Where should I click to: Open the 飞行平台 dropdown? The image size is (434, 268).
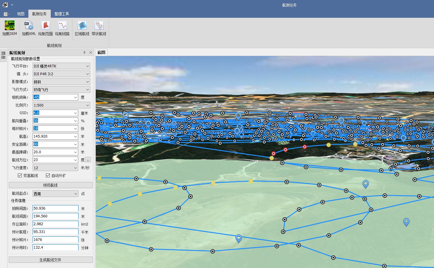(x=62, y=66)
